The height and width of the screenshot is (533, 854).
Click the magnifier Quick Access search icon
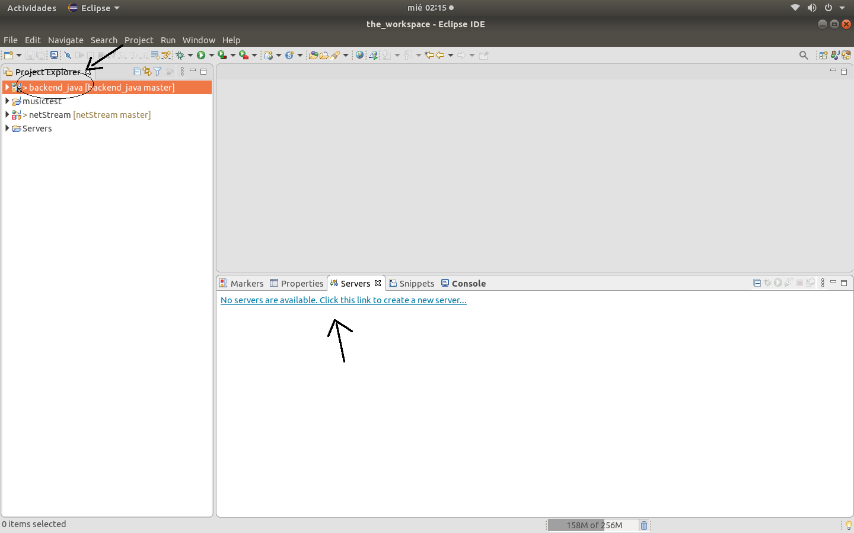coord(804,55)
